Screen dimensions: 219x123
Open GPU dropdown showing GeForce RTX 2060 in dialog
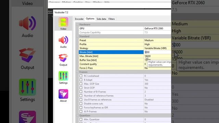157,28
